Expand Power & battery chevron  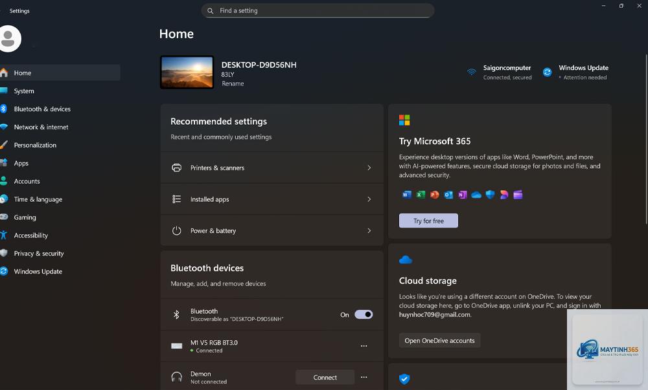click(x=369, y=230)
